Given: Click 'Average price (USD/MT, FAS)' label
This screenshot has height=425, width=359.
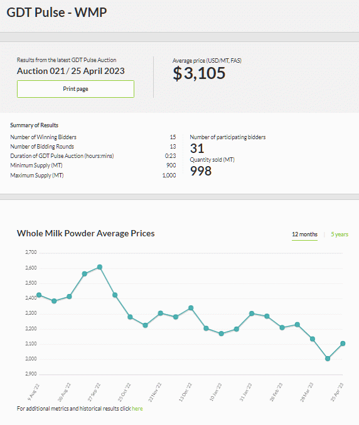Looking at the screenshot, I should [x=207, y=61].
